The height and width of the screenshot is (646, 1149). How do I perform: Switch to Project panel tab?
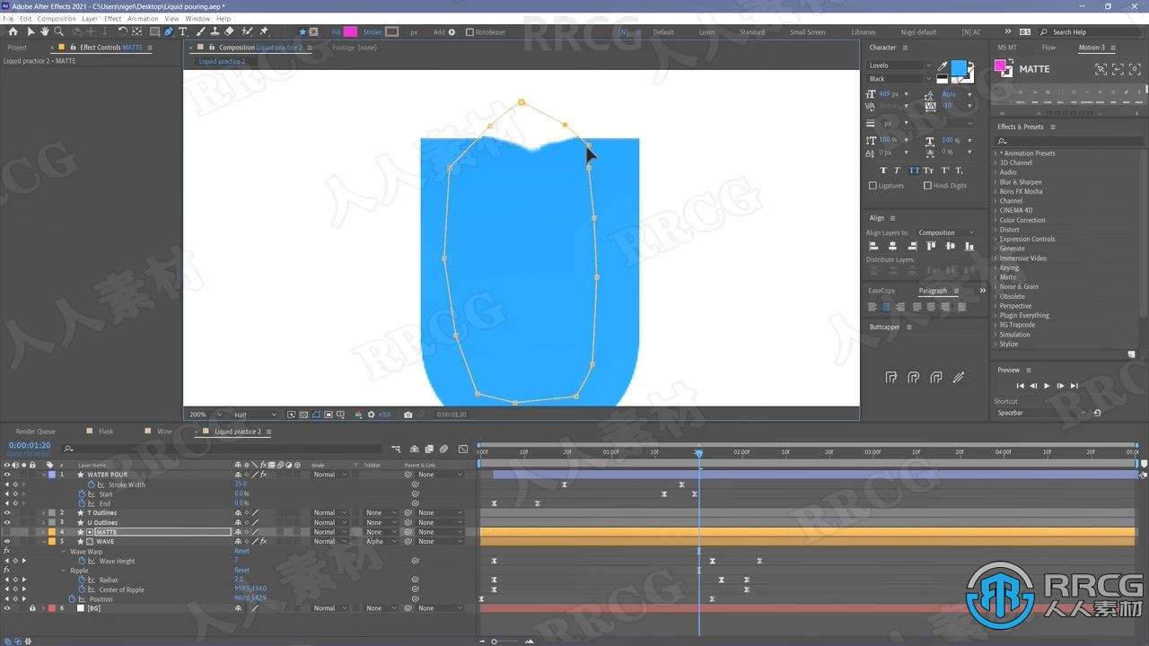[x=17, y=48]
